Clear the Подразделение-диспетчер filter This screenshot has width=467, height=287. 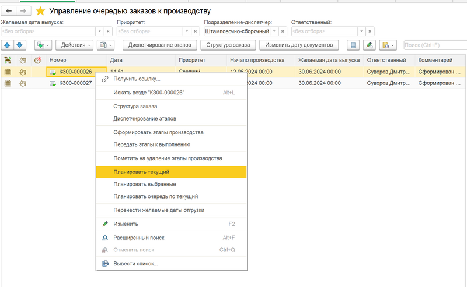283,31
